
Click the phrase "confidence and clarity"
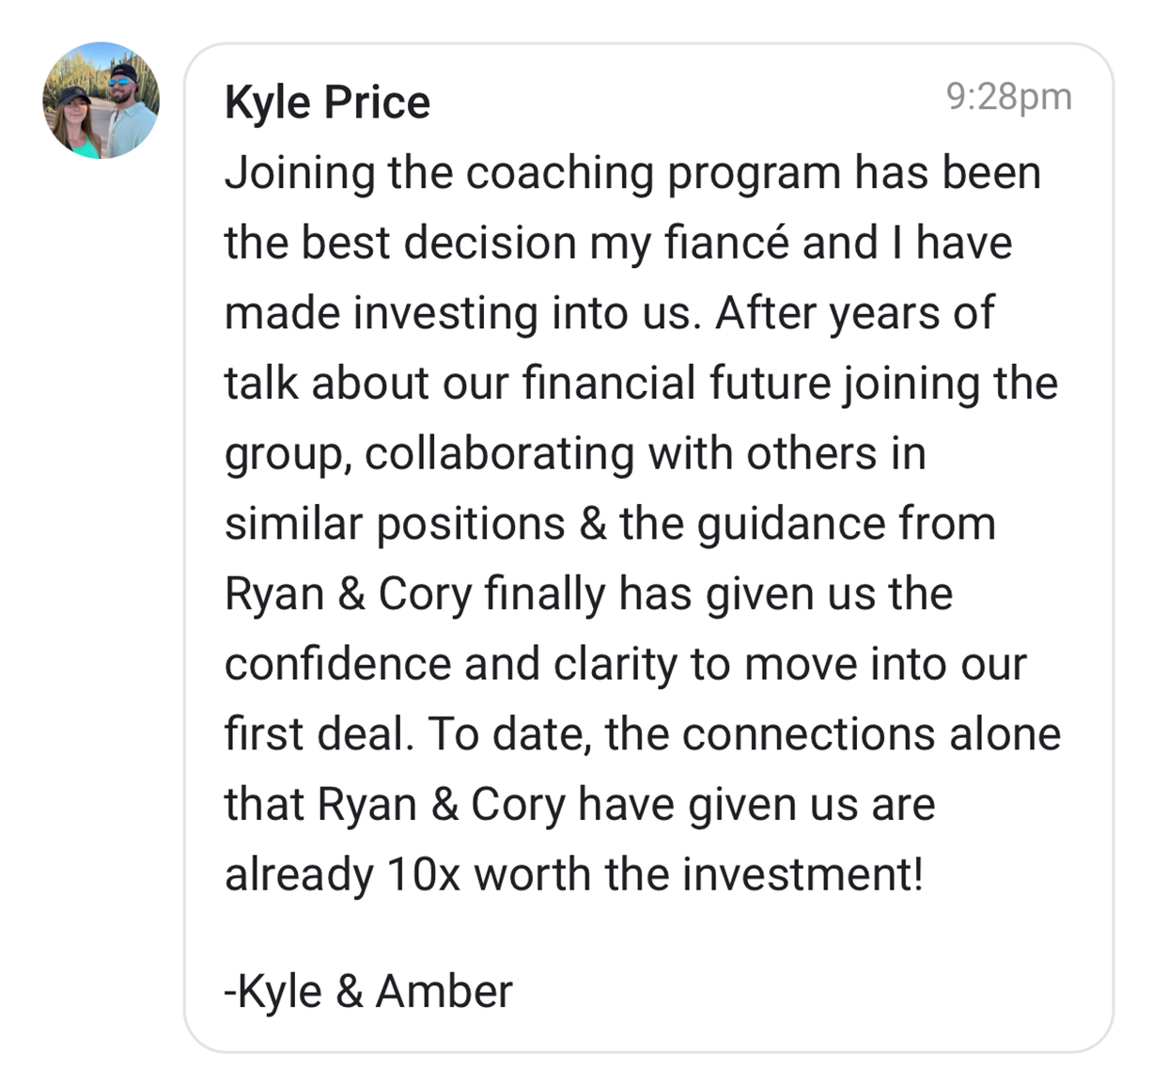[451, 665]
